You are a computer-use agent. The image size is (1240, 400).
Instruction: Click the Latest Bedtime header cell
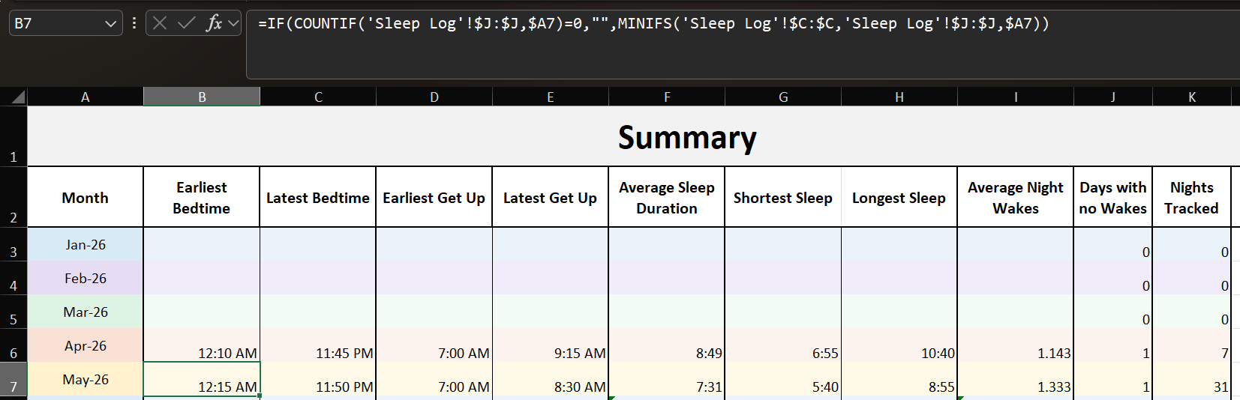point(318,198)
